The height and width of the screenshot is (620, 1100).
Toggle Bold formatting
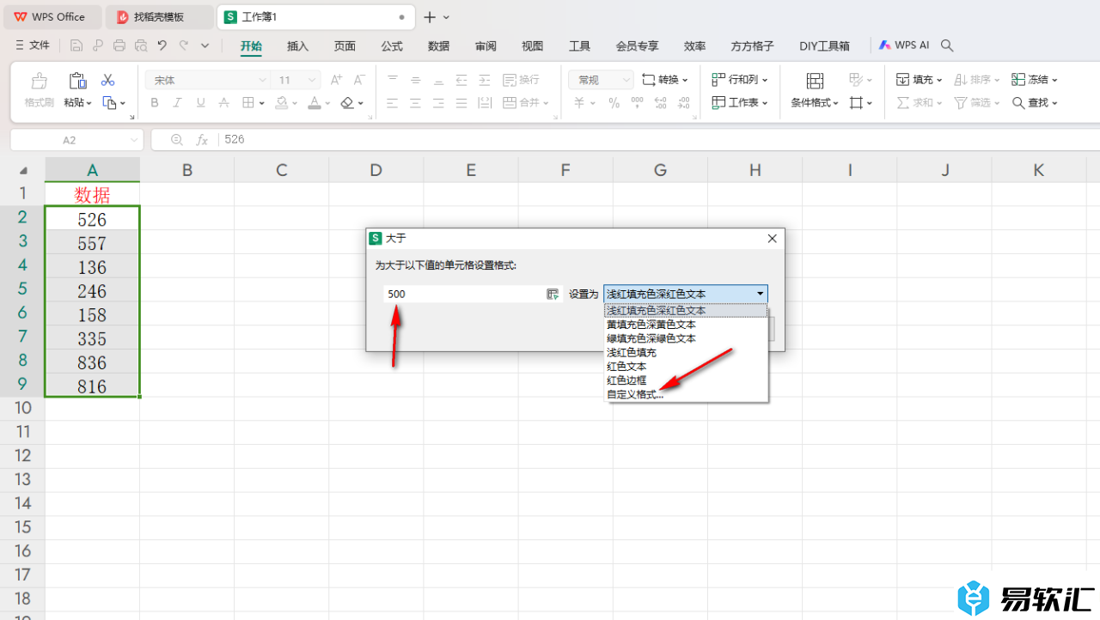click(x=155, y=103)
